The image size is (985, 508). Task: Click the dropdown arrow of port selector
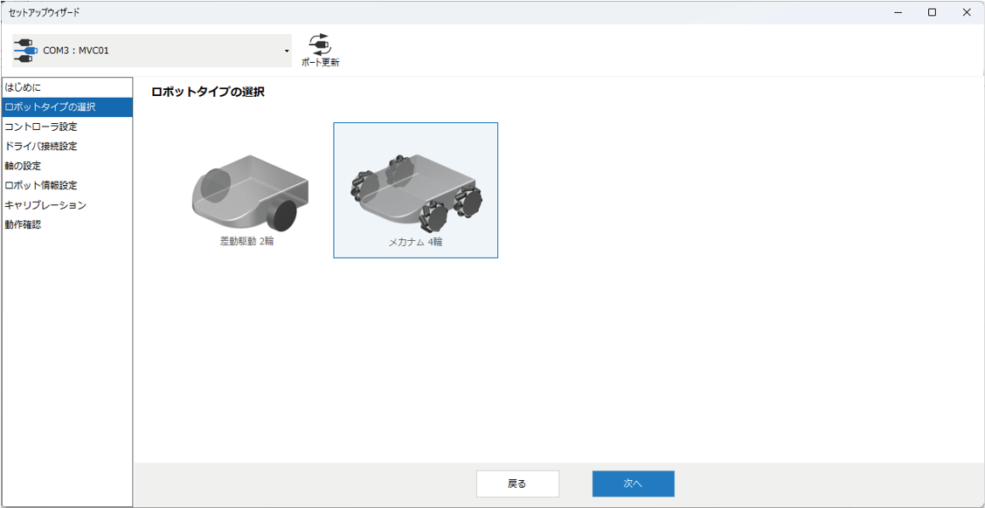[286, 51]
